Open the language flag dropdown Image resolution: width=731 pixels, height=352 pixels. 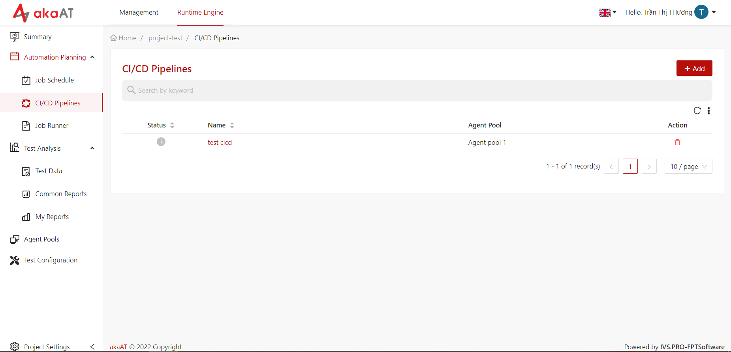click(x=608, y=13)
